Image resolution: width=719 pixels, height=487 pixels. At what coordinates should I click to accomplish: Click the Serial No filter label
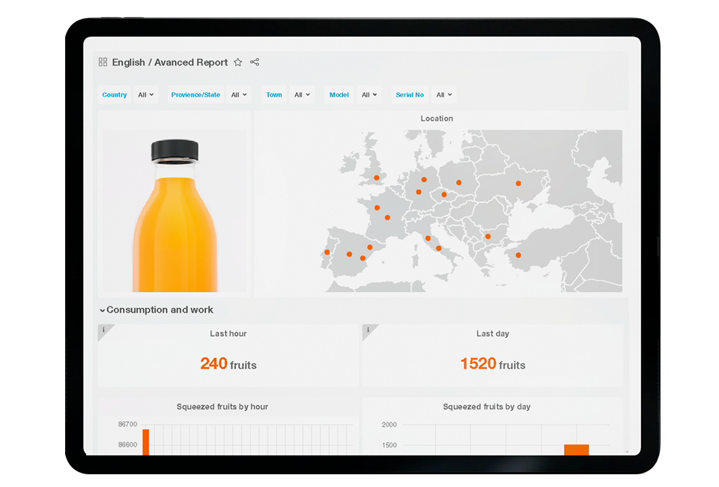coord(410,95)
